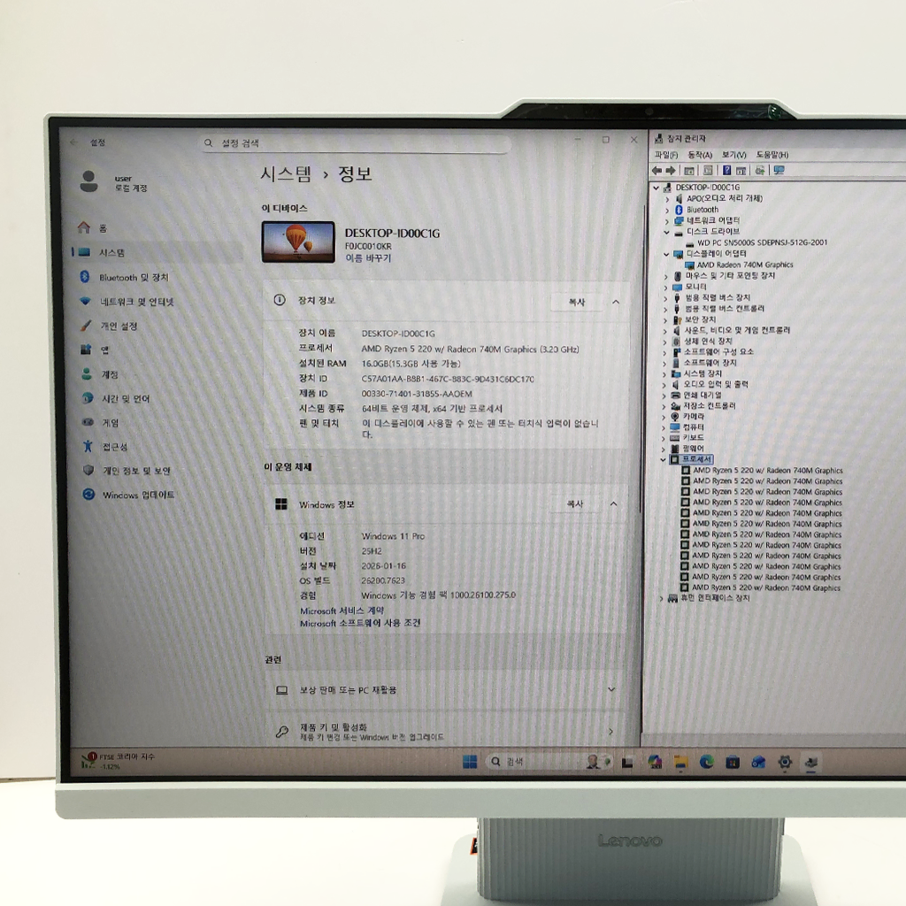
Task: Open Home (홈) in Settings sidebar
Action: (x=94, y=228)
